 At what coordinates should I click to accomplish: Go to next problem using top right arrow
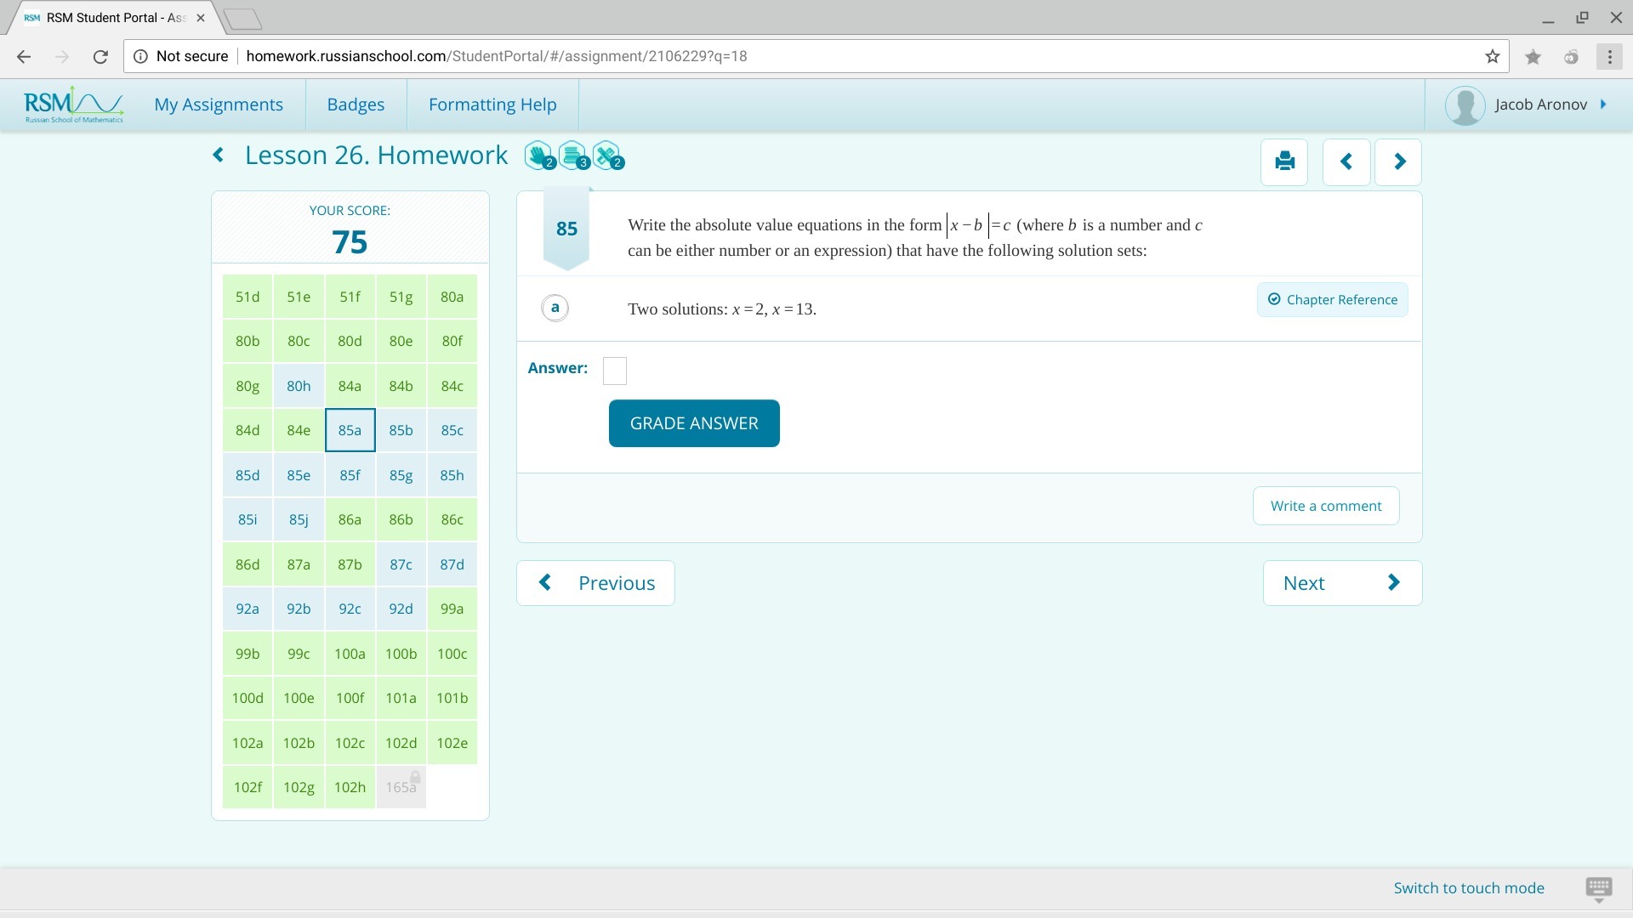point(1399,161)
